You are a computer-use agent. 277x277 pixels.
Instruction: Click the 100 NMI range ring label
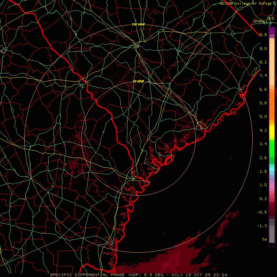coord(138,24)
